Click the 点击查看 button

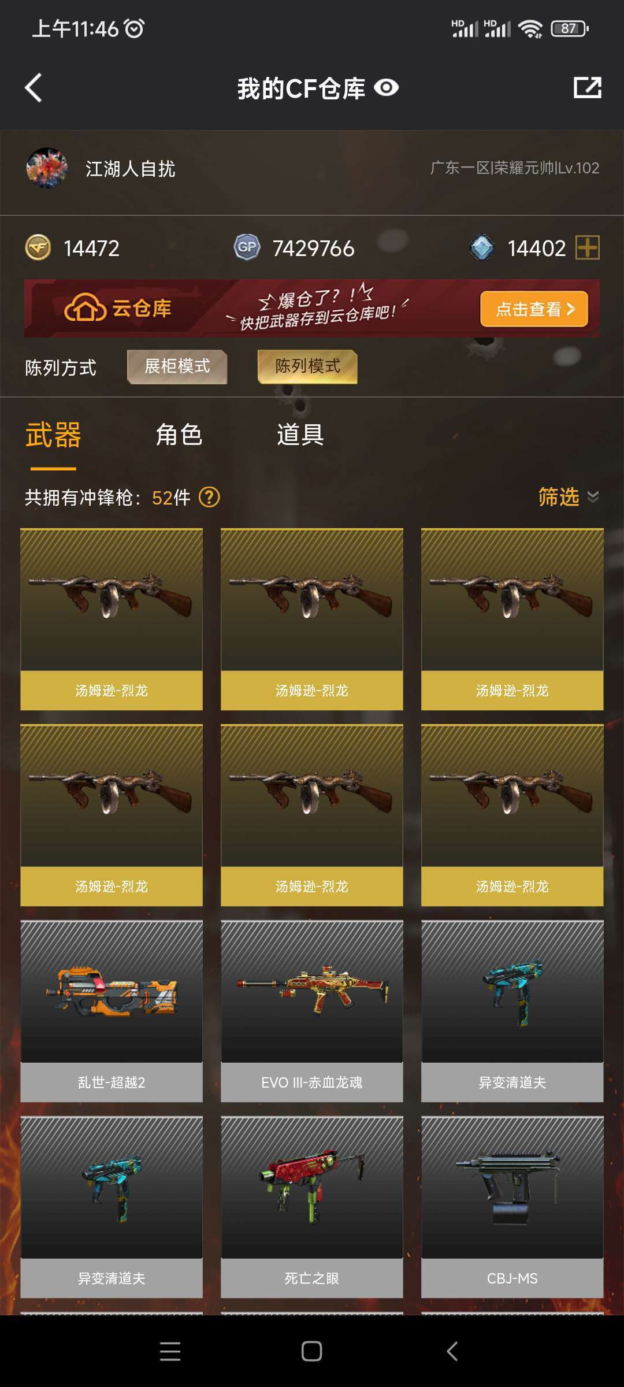pyautogui.click(x=534, y=309)
